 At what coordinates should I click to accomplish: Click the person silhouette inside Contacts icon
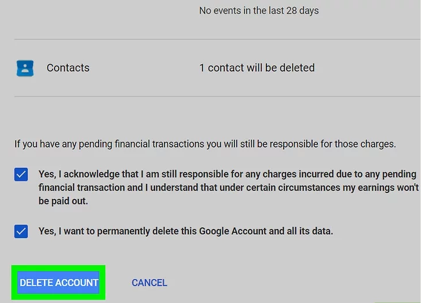tap(25, 68)
